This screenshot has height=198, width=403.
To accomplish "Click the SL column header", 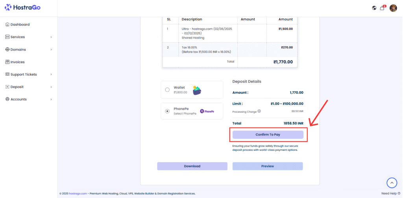I will (169, 19).
